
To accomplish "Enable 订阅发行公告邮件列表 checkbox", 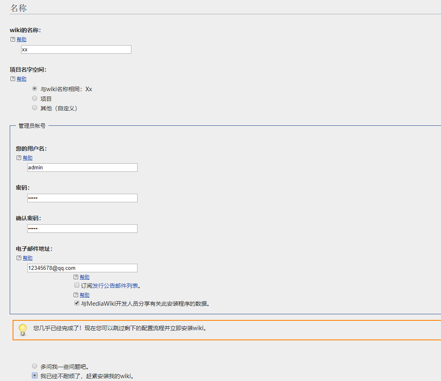I will point(77,285).
